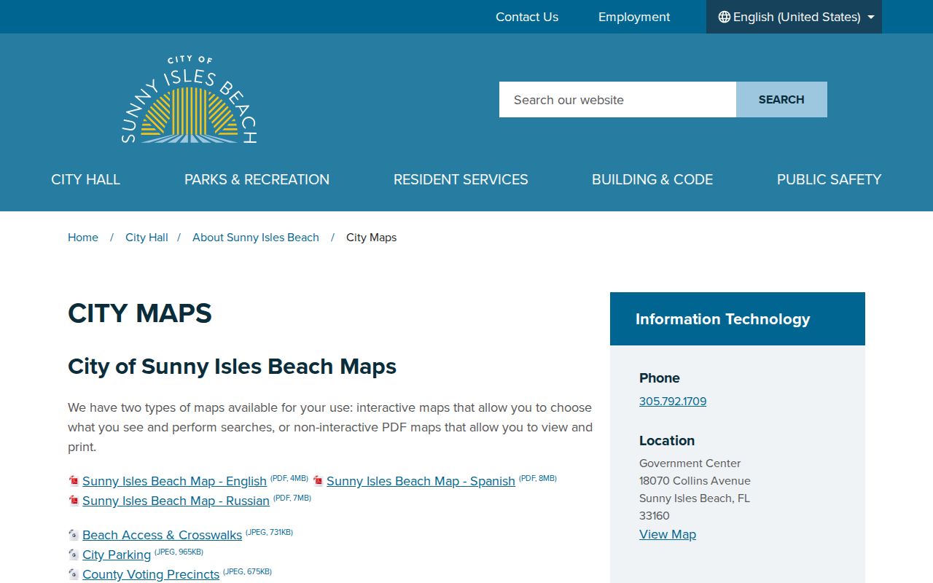Click the CITY MAPS page heading
The height and width of the screenshot is (583, 933).
140,313
